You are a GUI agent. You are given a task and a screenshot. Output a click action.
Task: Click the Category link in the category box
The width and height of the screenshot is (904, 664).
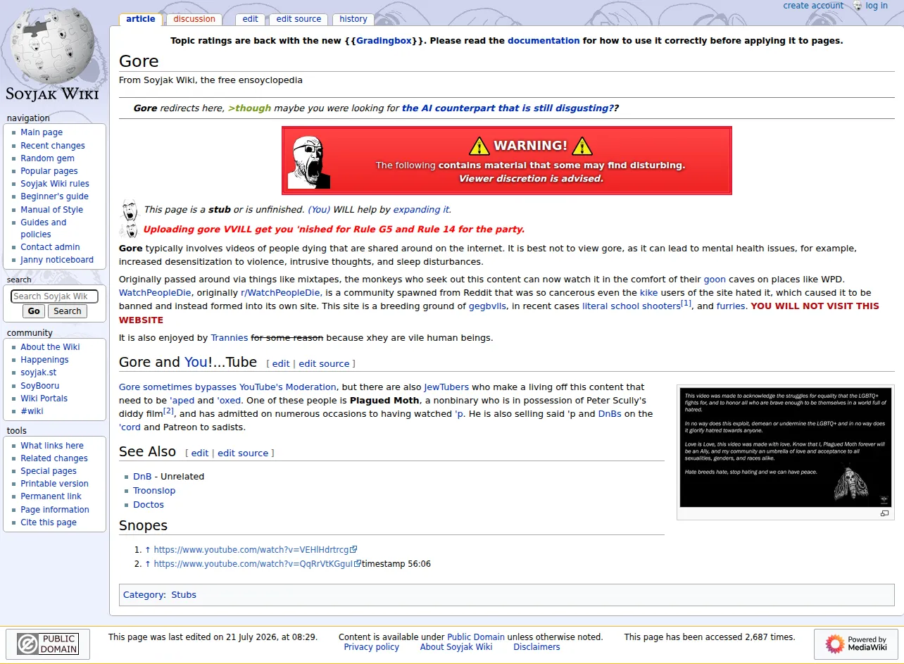(144, 595)
